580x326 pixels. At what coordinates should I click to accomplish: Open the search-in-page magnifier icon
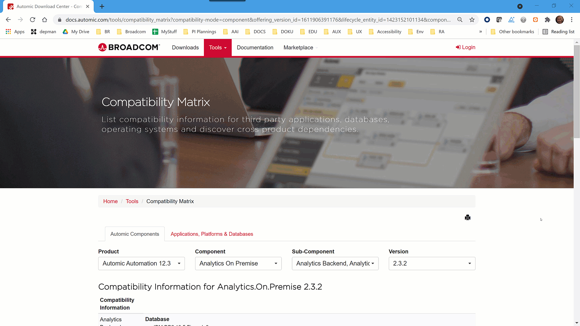click(x=460, y=20)
